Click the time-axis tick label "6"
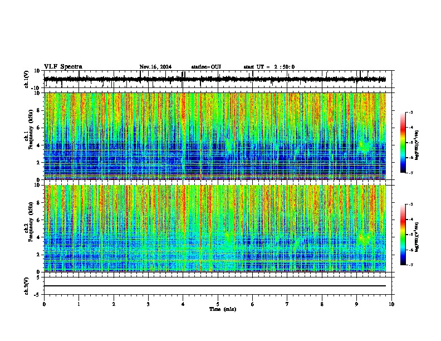441x341 pixels. (x=253, y=304)
